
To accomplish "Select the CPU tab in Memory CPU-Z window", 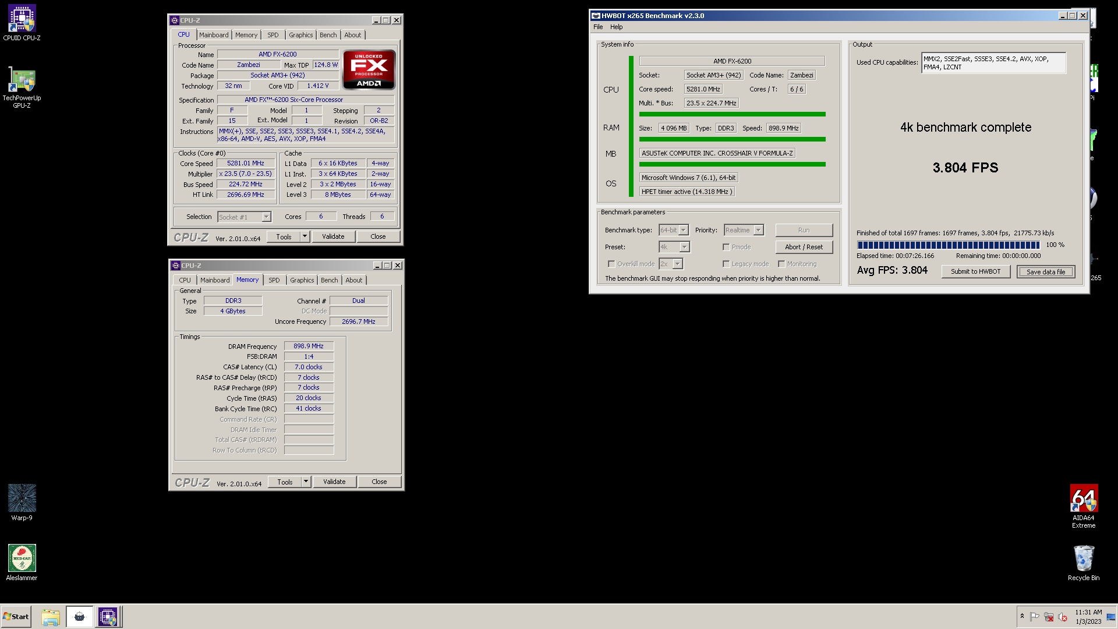I will pos(185,280).
